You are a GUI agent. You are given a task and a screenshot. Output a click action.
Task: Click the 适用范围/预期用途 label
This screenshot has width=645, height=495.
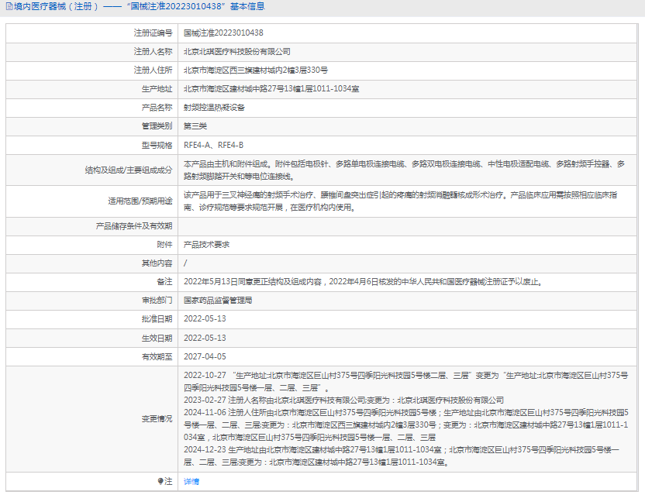point(140,201)
